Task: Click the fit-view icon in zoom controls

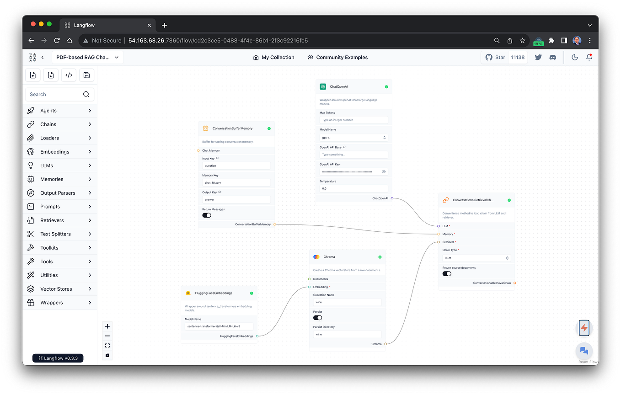Action: pyautogui.click(x=107, y=345)
